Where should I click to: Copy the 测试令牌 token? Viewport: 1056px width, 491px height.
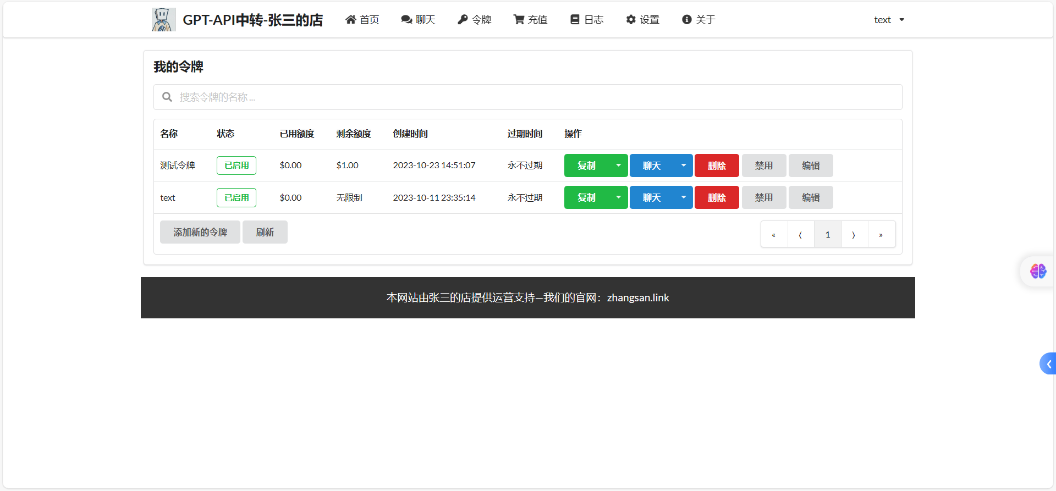pos(587,165)
